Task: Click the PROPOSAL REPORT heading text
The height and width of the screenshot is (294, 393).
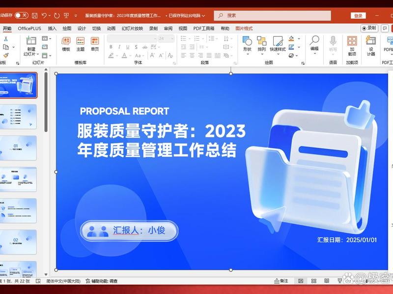Action: coord(125,111)
